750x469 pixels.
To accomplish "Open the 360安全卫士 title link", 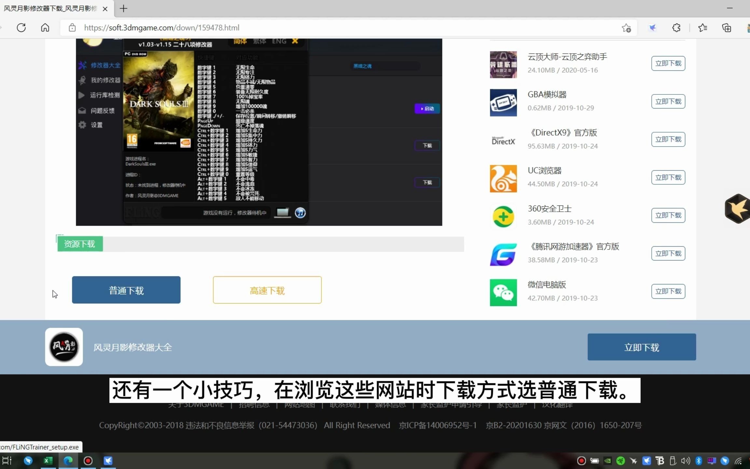I will click(549, 208).
